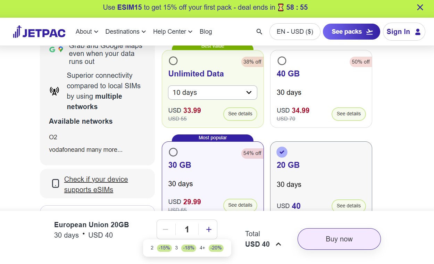The image size is (434, 264).
Task: Increase quantity with the plus icon
Action: point(209,229)
